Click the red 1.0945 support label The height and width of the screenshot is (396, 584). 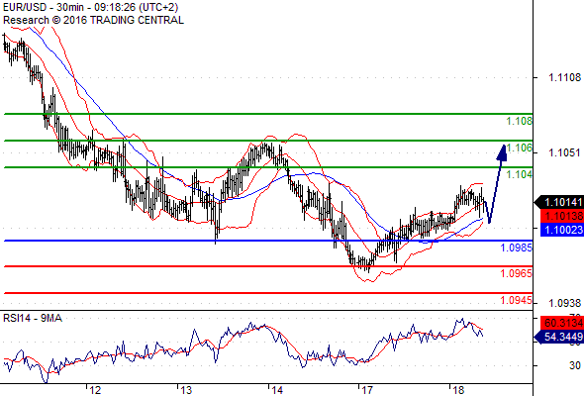pyautogui.click(x=517, y=300)
